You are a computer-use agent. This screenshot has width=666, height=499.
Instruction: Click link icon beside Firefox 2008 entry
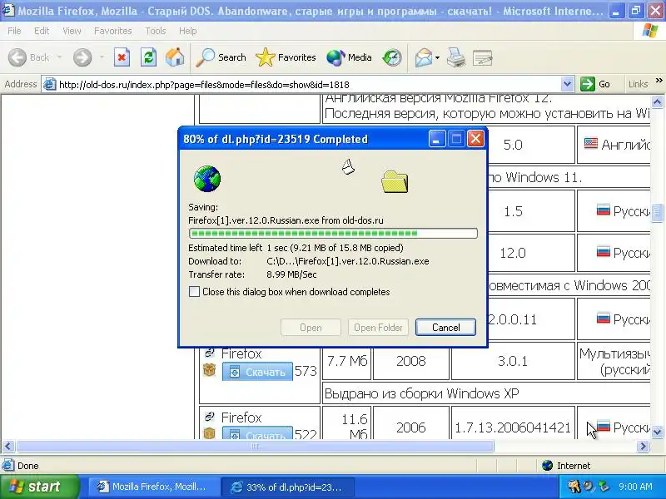click(210, 353)
